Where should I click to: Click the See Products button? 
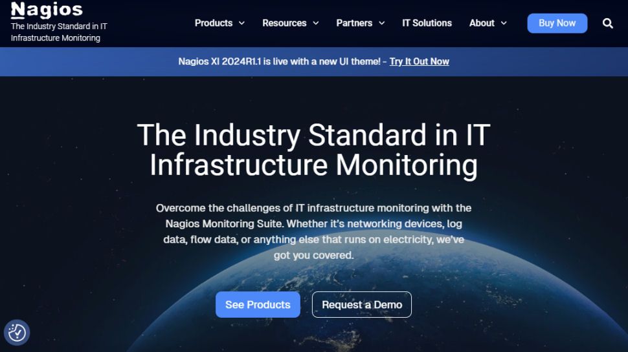258,304
